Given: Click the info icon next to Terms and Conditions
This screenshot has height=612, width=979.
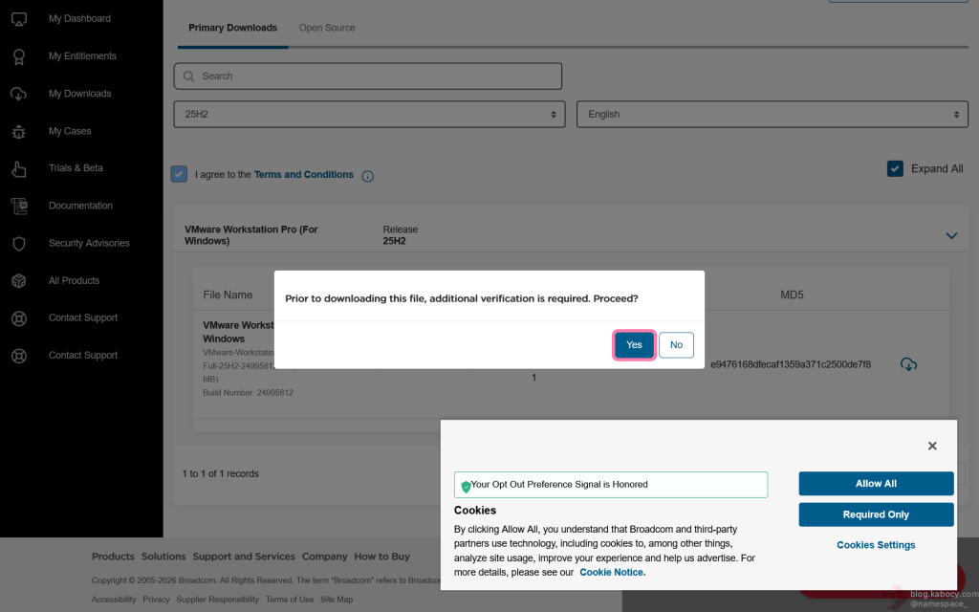Looking at the screenshot, I should coord(368,176).
